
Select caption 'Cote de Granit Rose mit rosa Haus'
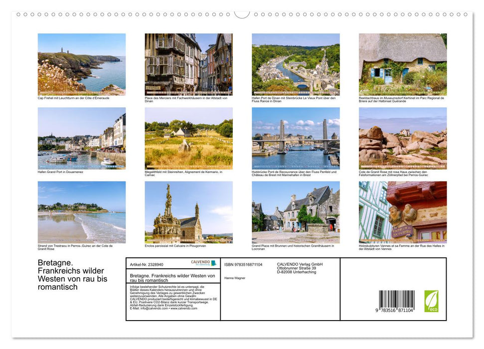coord(393,174)
